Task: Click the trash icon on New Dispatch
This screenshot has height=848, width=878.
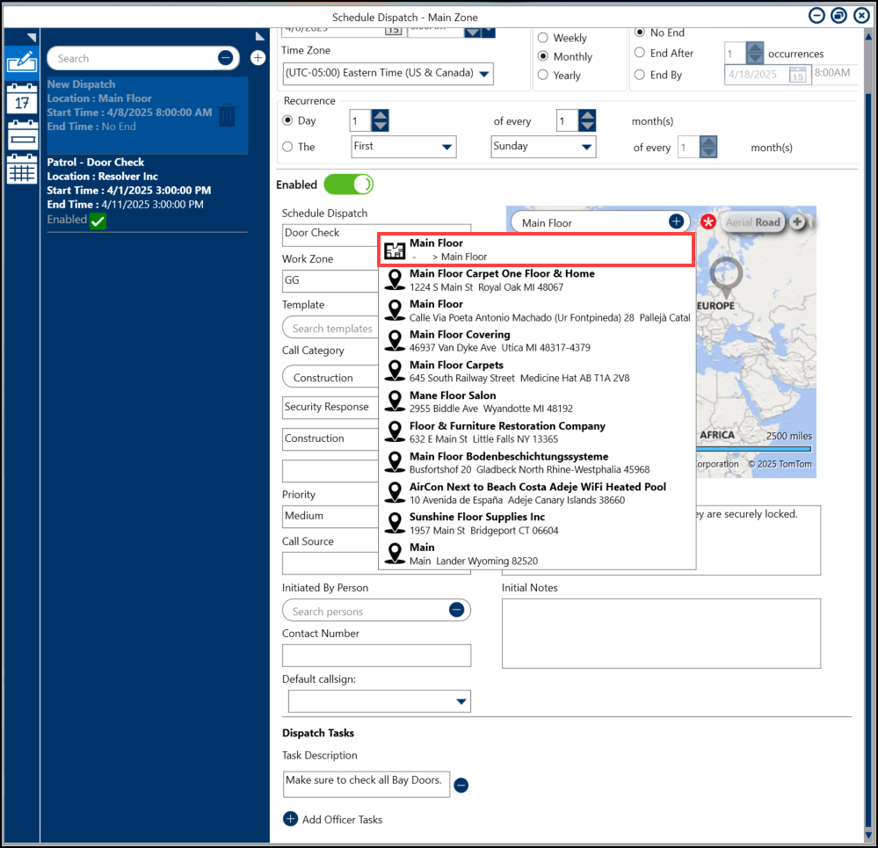Action: (x=227, y=114)
